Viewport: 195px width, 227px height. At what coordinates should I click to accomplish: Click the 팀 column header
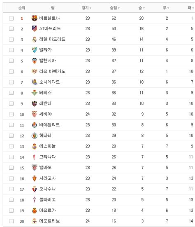(x=53, y=8)
